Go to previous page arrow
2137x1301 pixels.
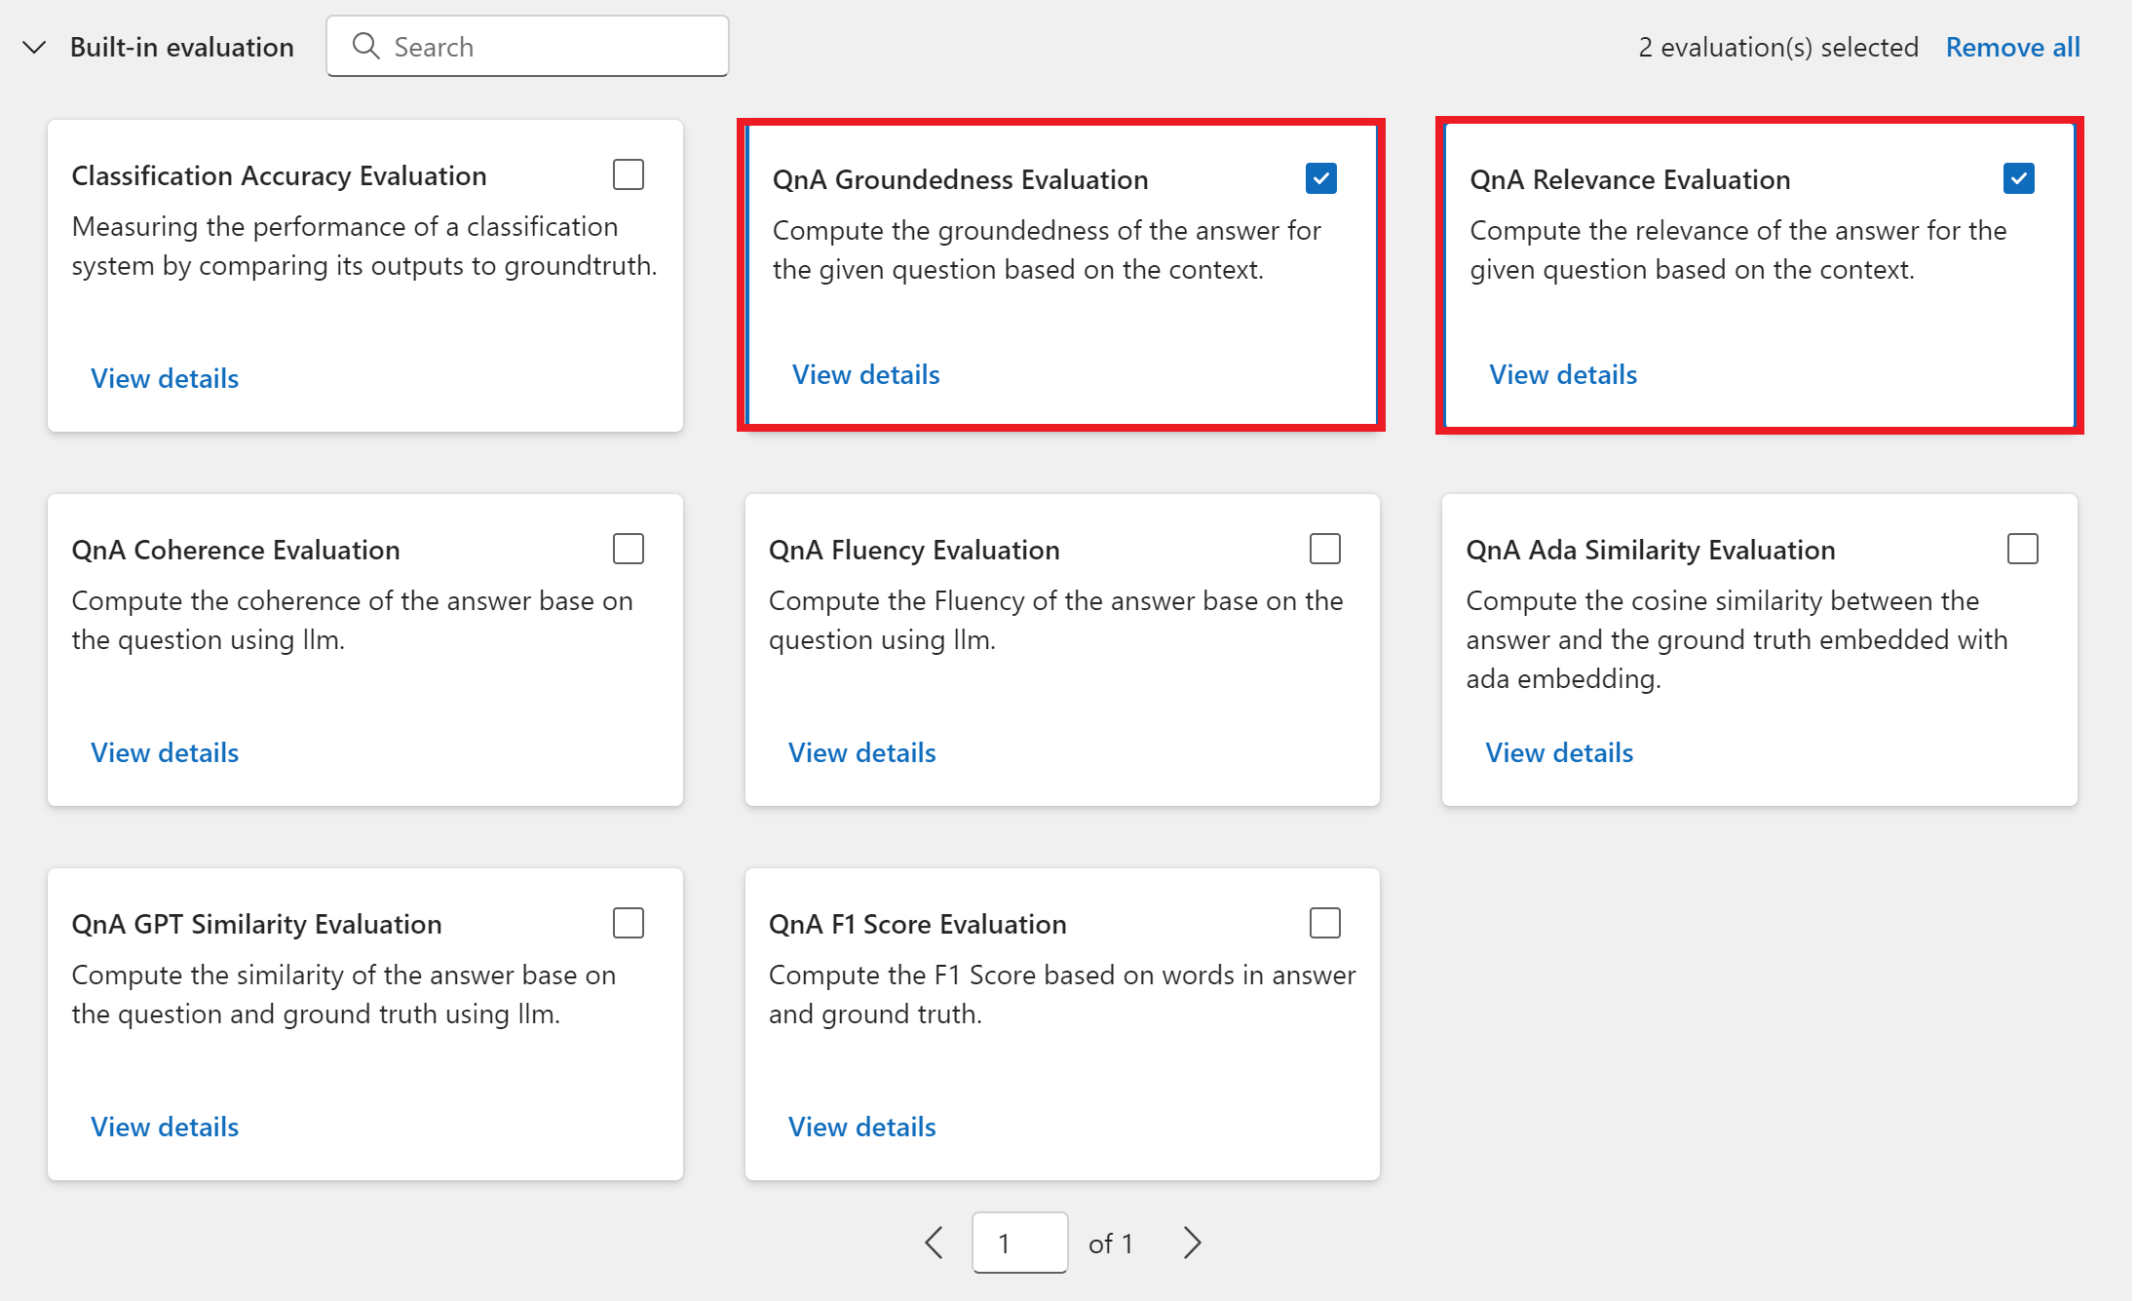coord(934,1243)
